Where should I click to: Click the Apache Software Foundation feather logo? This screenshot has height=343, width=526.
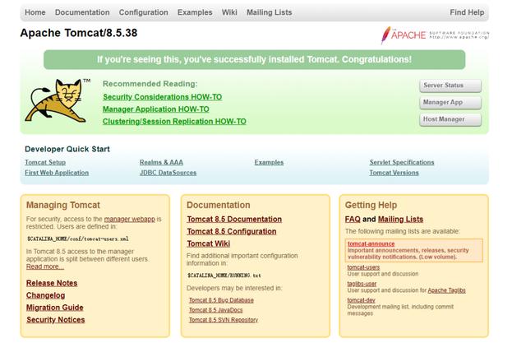(x=435, y=35)
